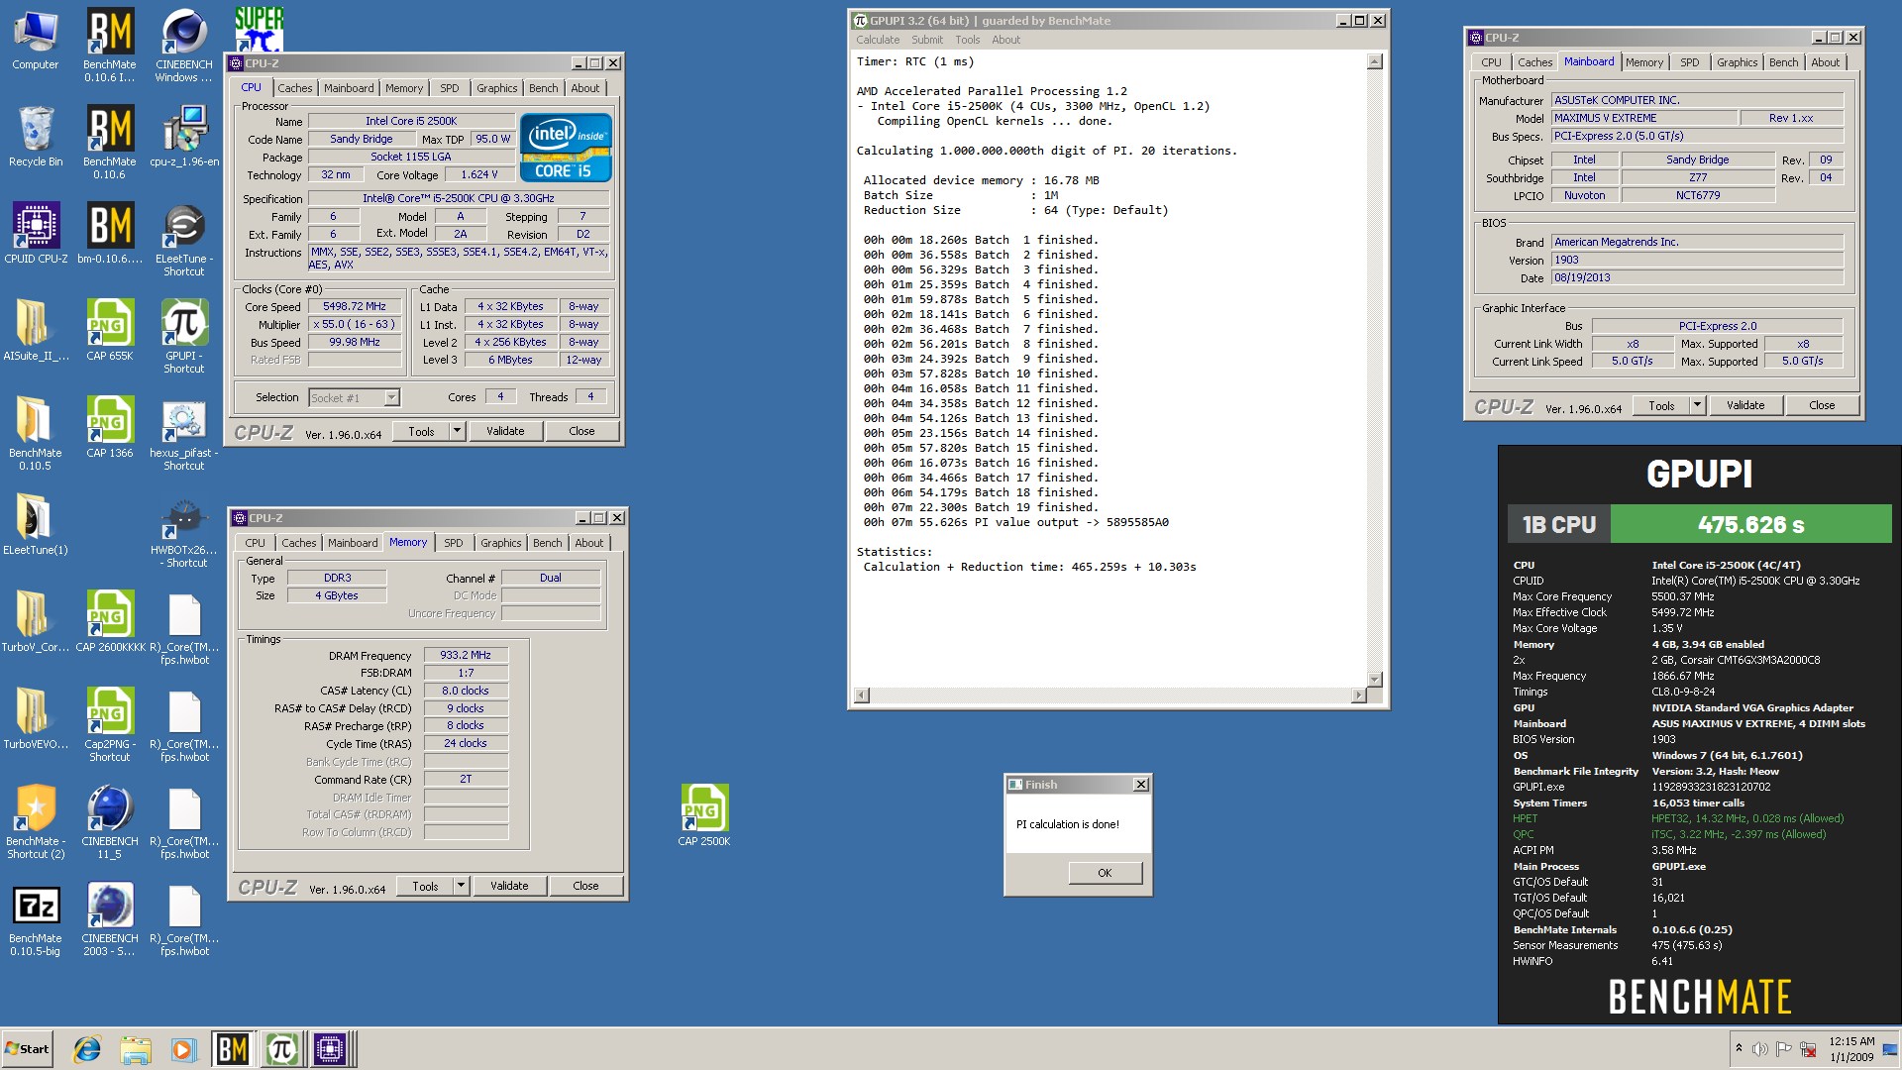This screenshot has width=1902, height=1070.
Task: Open BenchMate 0.10.5-big 7z archive
Action: point(36,918)
